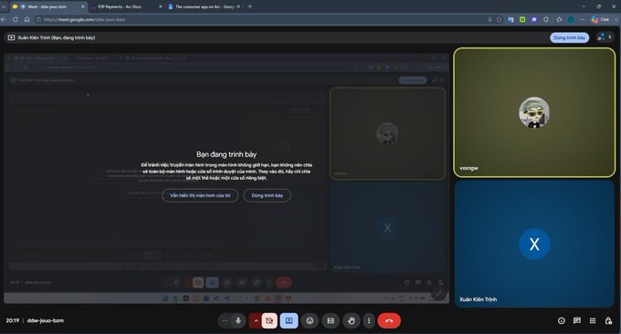
Task: Open the translate extension icon
Action: [x=510, y=19]
